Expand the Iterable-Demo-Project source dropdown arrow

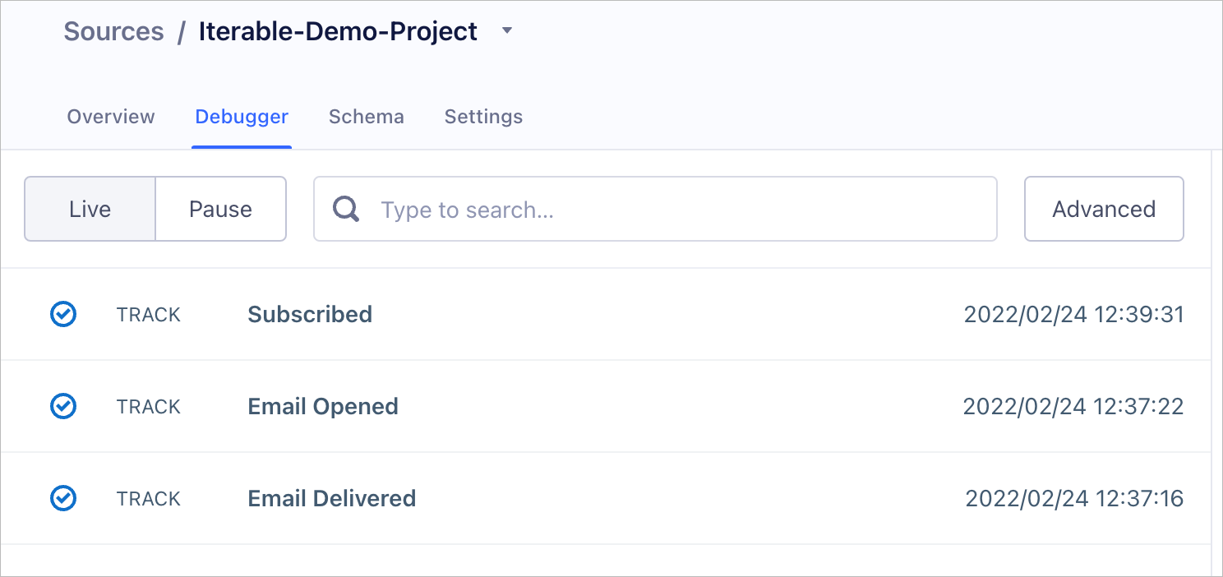507,31
